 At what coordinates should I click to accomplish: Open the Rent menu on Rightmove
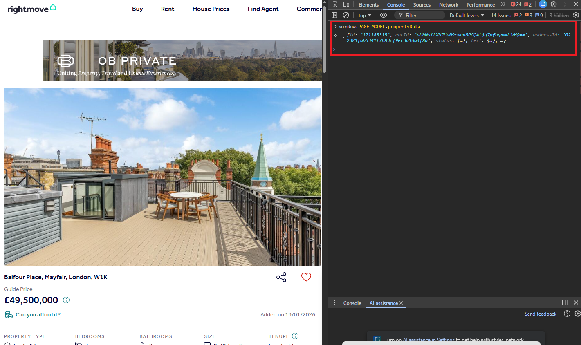[x=168, y=9]
